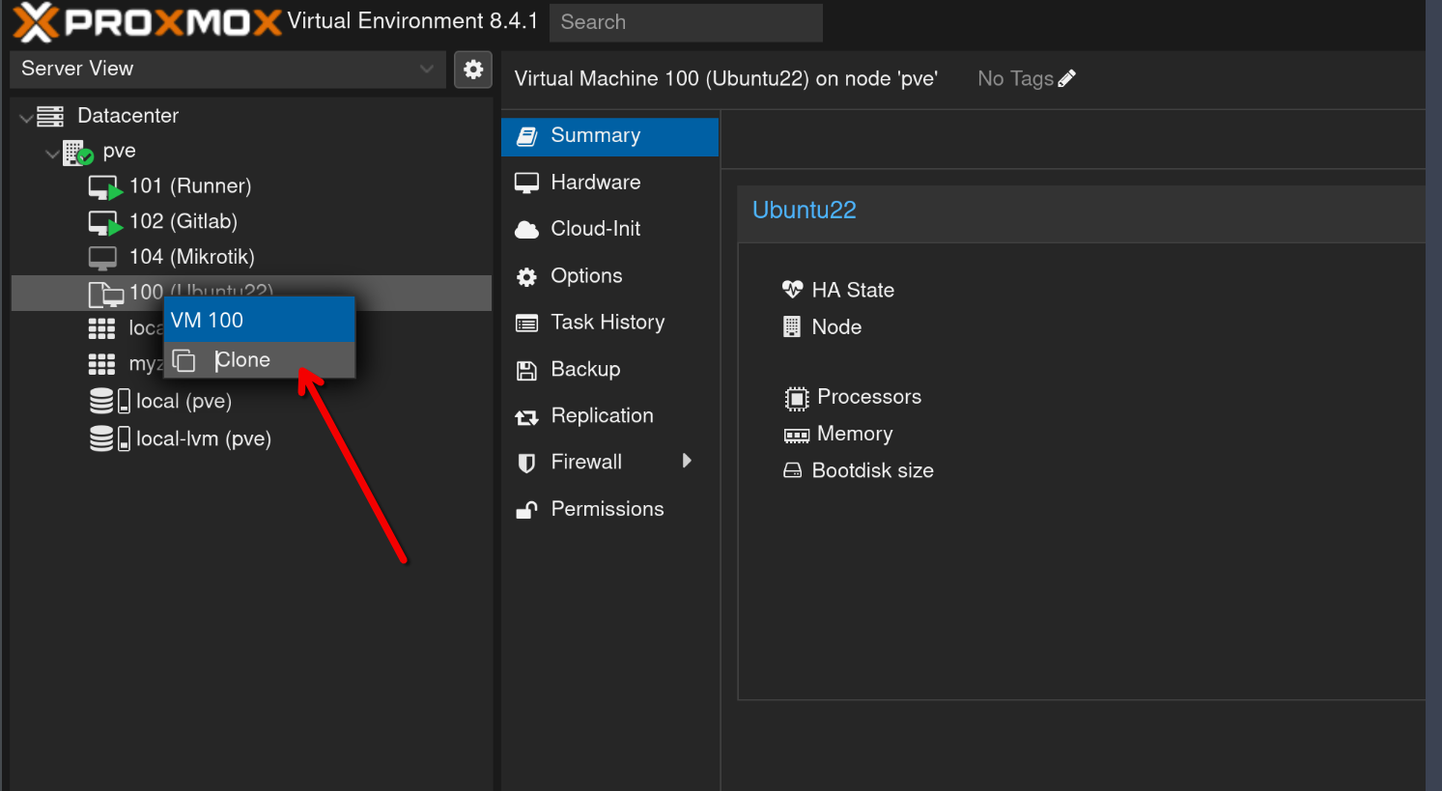Click the template icon for VM 100

tap(105, 293)
